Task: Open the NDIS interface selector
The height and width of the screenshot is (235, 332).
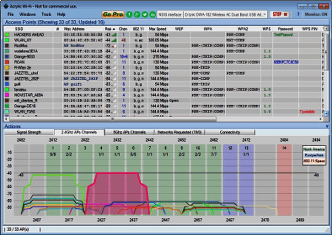Action: pyautogui.click(x=170, y=15)
